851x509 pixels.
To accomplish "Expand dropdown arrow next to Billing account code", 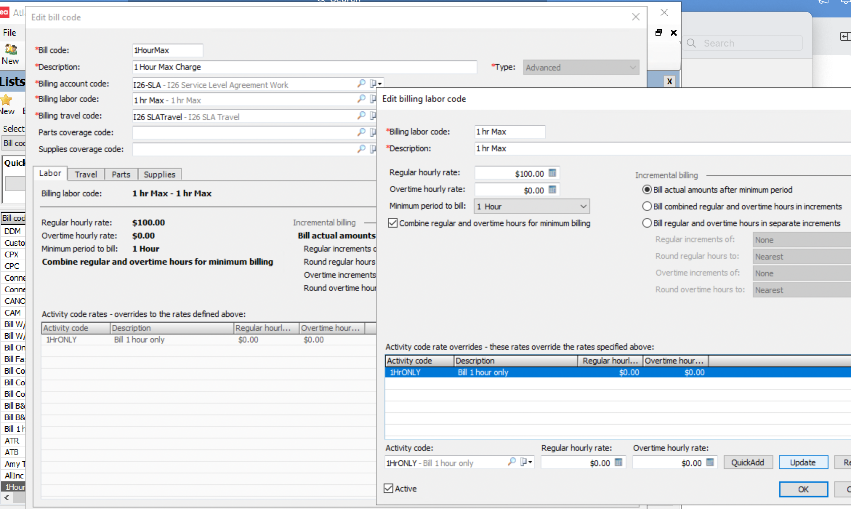I will pyautogui.click(x=380, y=84).
